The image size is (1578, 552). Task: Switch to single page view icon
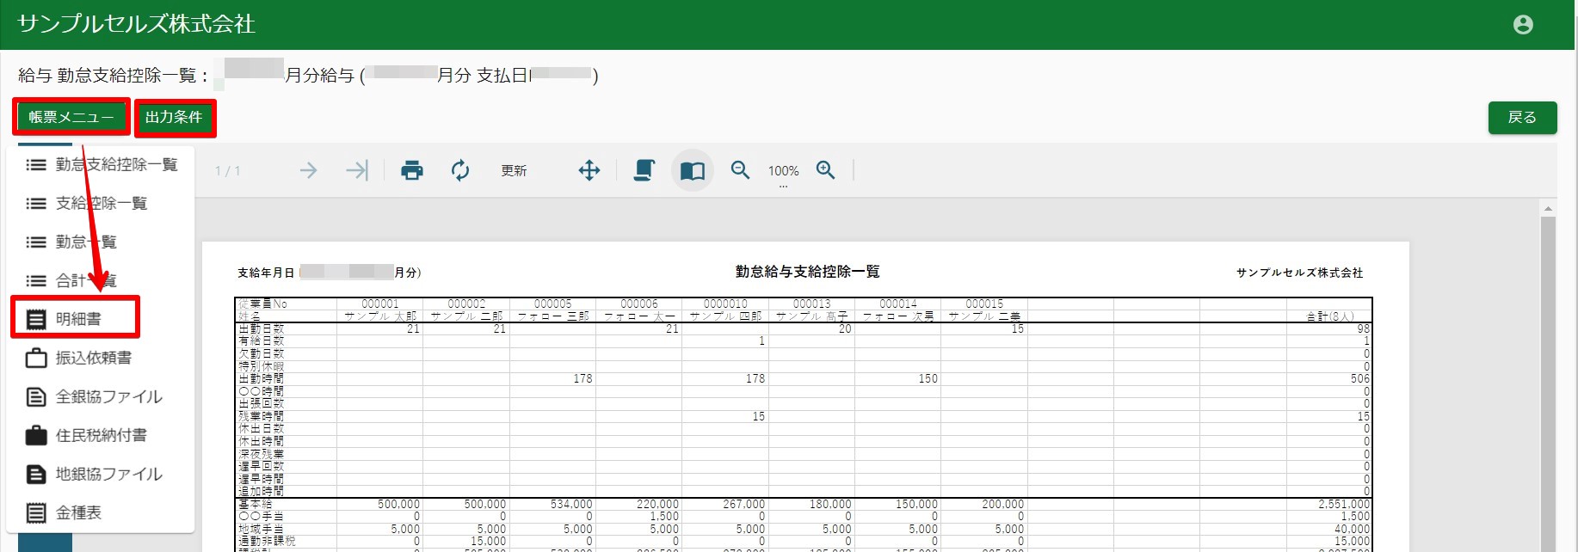(644, 170)
